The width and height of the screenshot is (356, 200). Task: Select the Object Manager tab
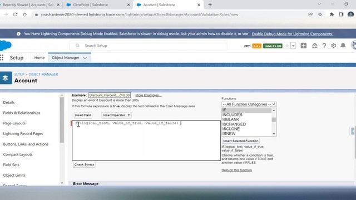click(66, 58)
